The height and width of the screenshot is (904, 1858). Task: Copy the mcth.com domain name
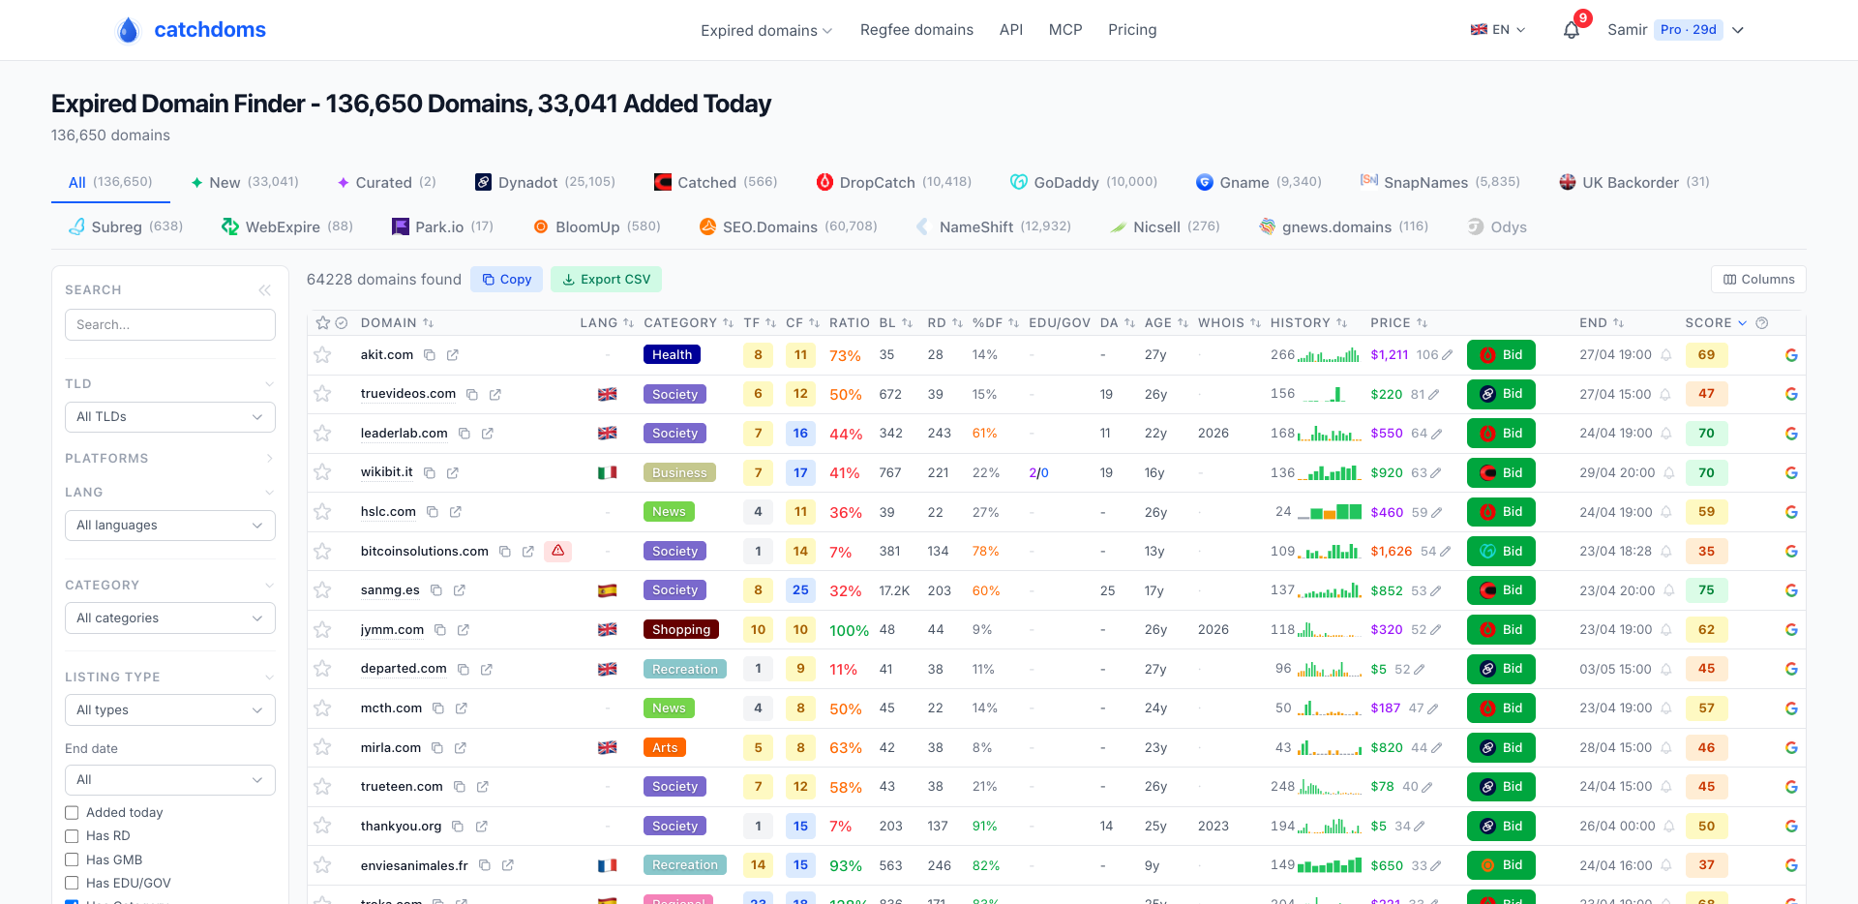438,708
